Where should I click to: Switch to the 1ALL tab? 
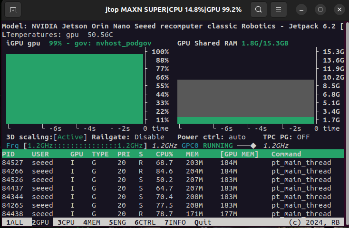(14, 222)
